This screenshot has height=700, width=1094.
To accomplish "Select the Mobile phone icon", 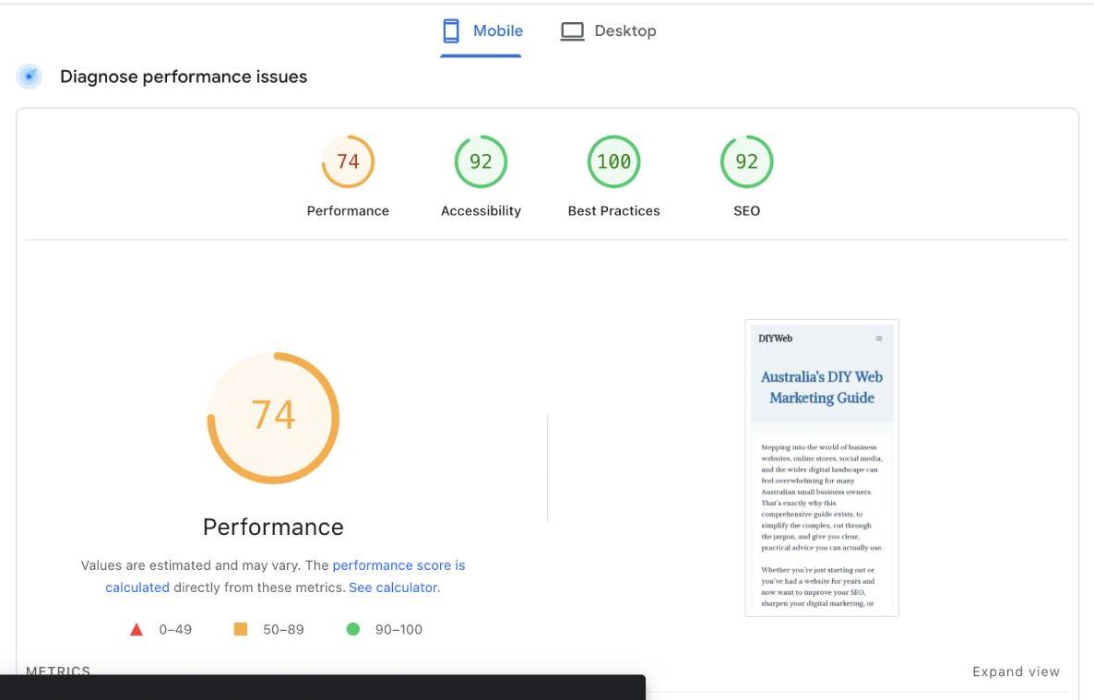I will pyautogui.click(x=450, y=30).
